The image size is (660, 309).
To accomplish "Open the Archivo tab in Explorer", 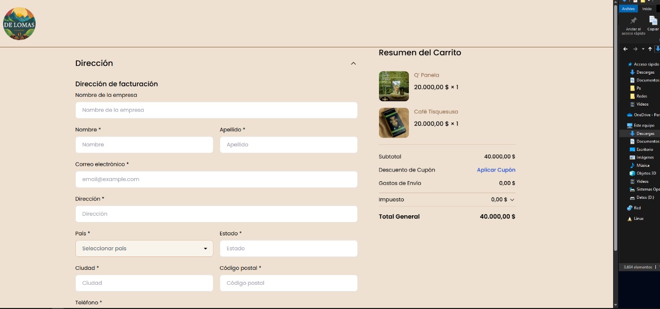I will coord(628,9).
